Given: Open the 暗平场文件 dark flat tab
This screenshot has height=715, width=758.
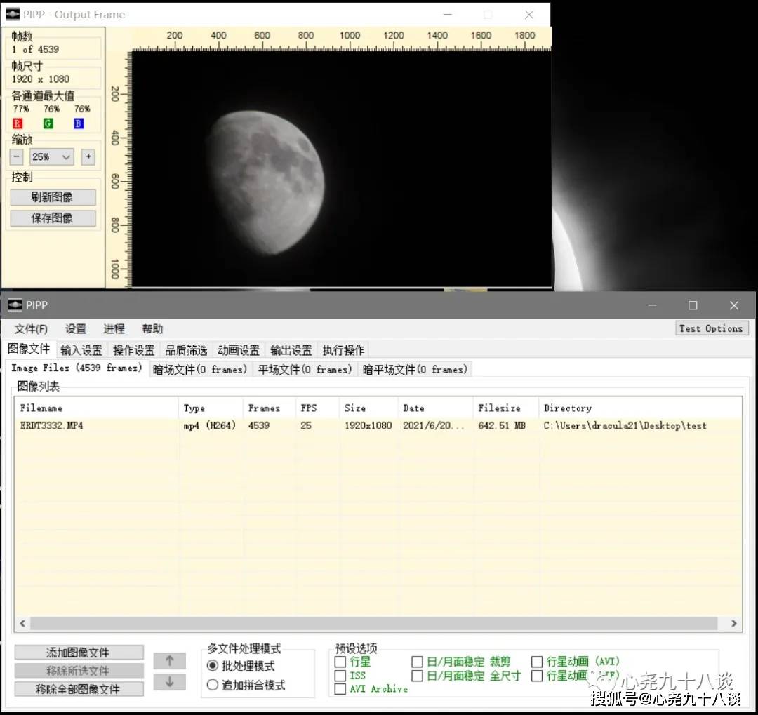Looking at the screenshot, I should click(x=415, y=370).
